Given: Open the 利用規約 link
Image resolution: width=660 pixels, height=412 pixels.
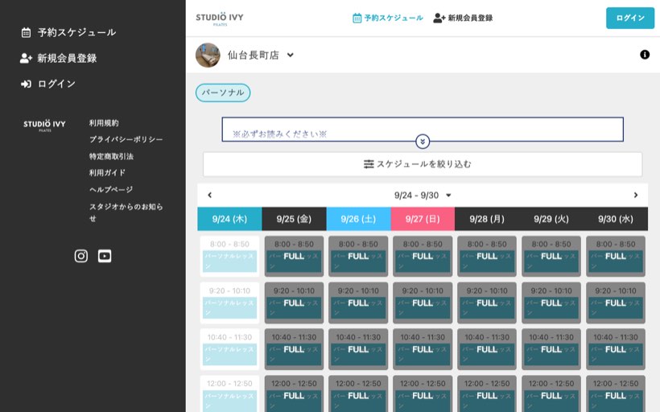Looking at the screenshot, I should point(104,123).
